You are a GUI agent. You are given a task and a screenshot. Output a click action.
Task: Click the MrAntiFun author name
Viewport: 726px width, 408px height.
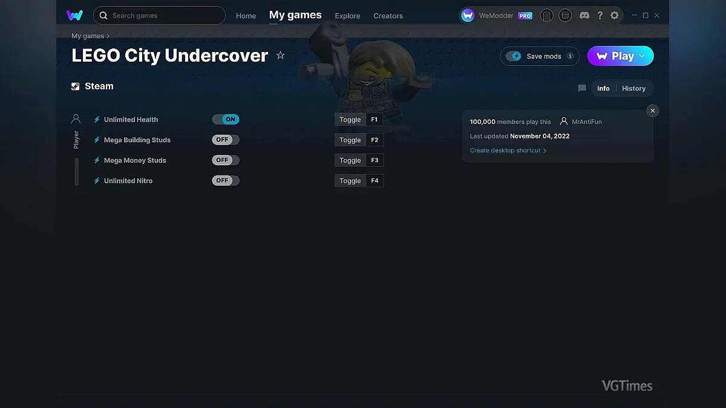587,122
